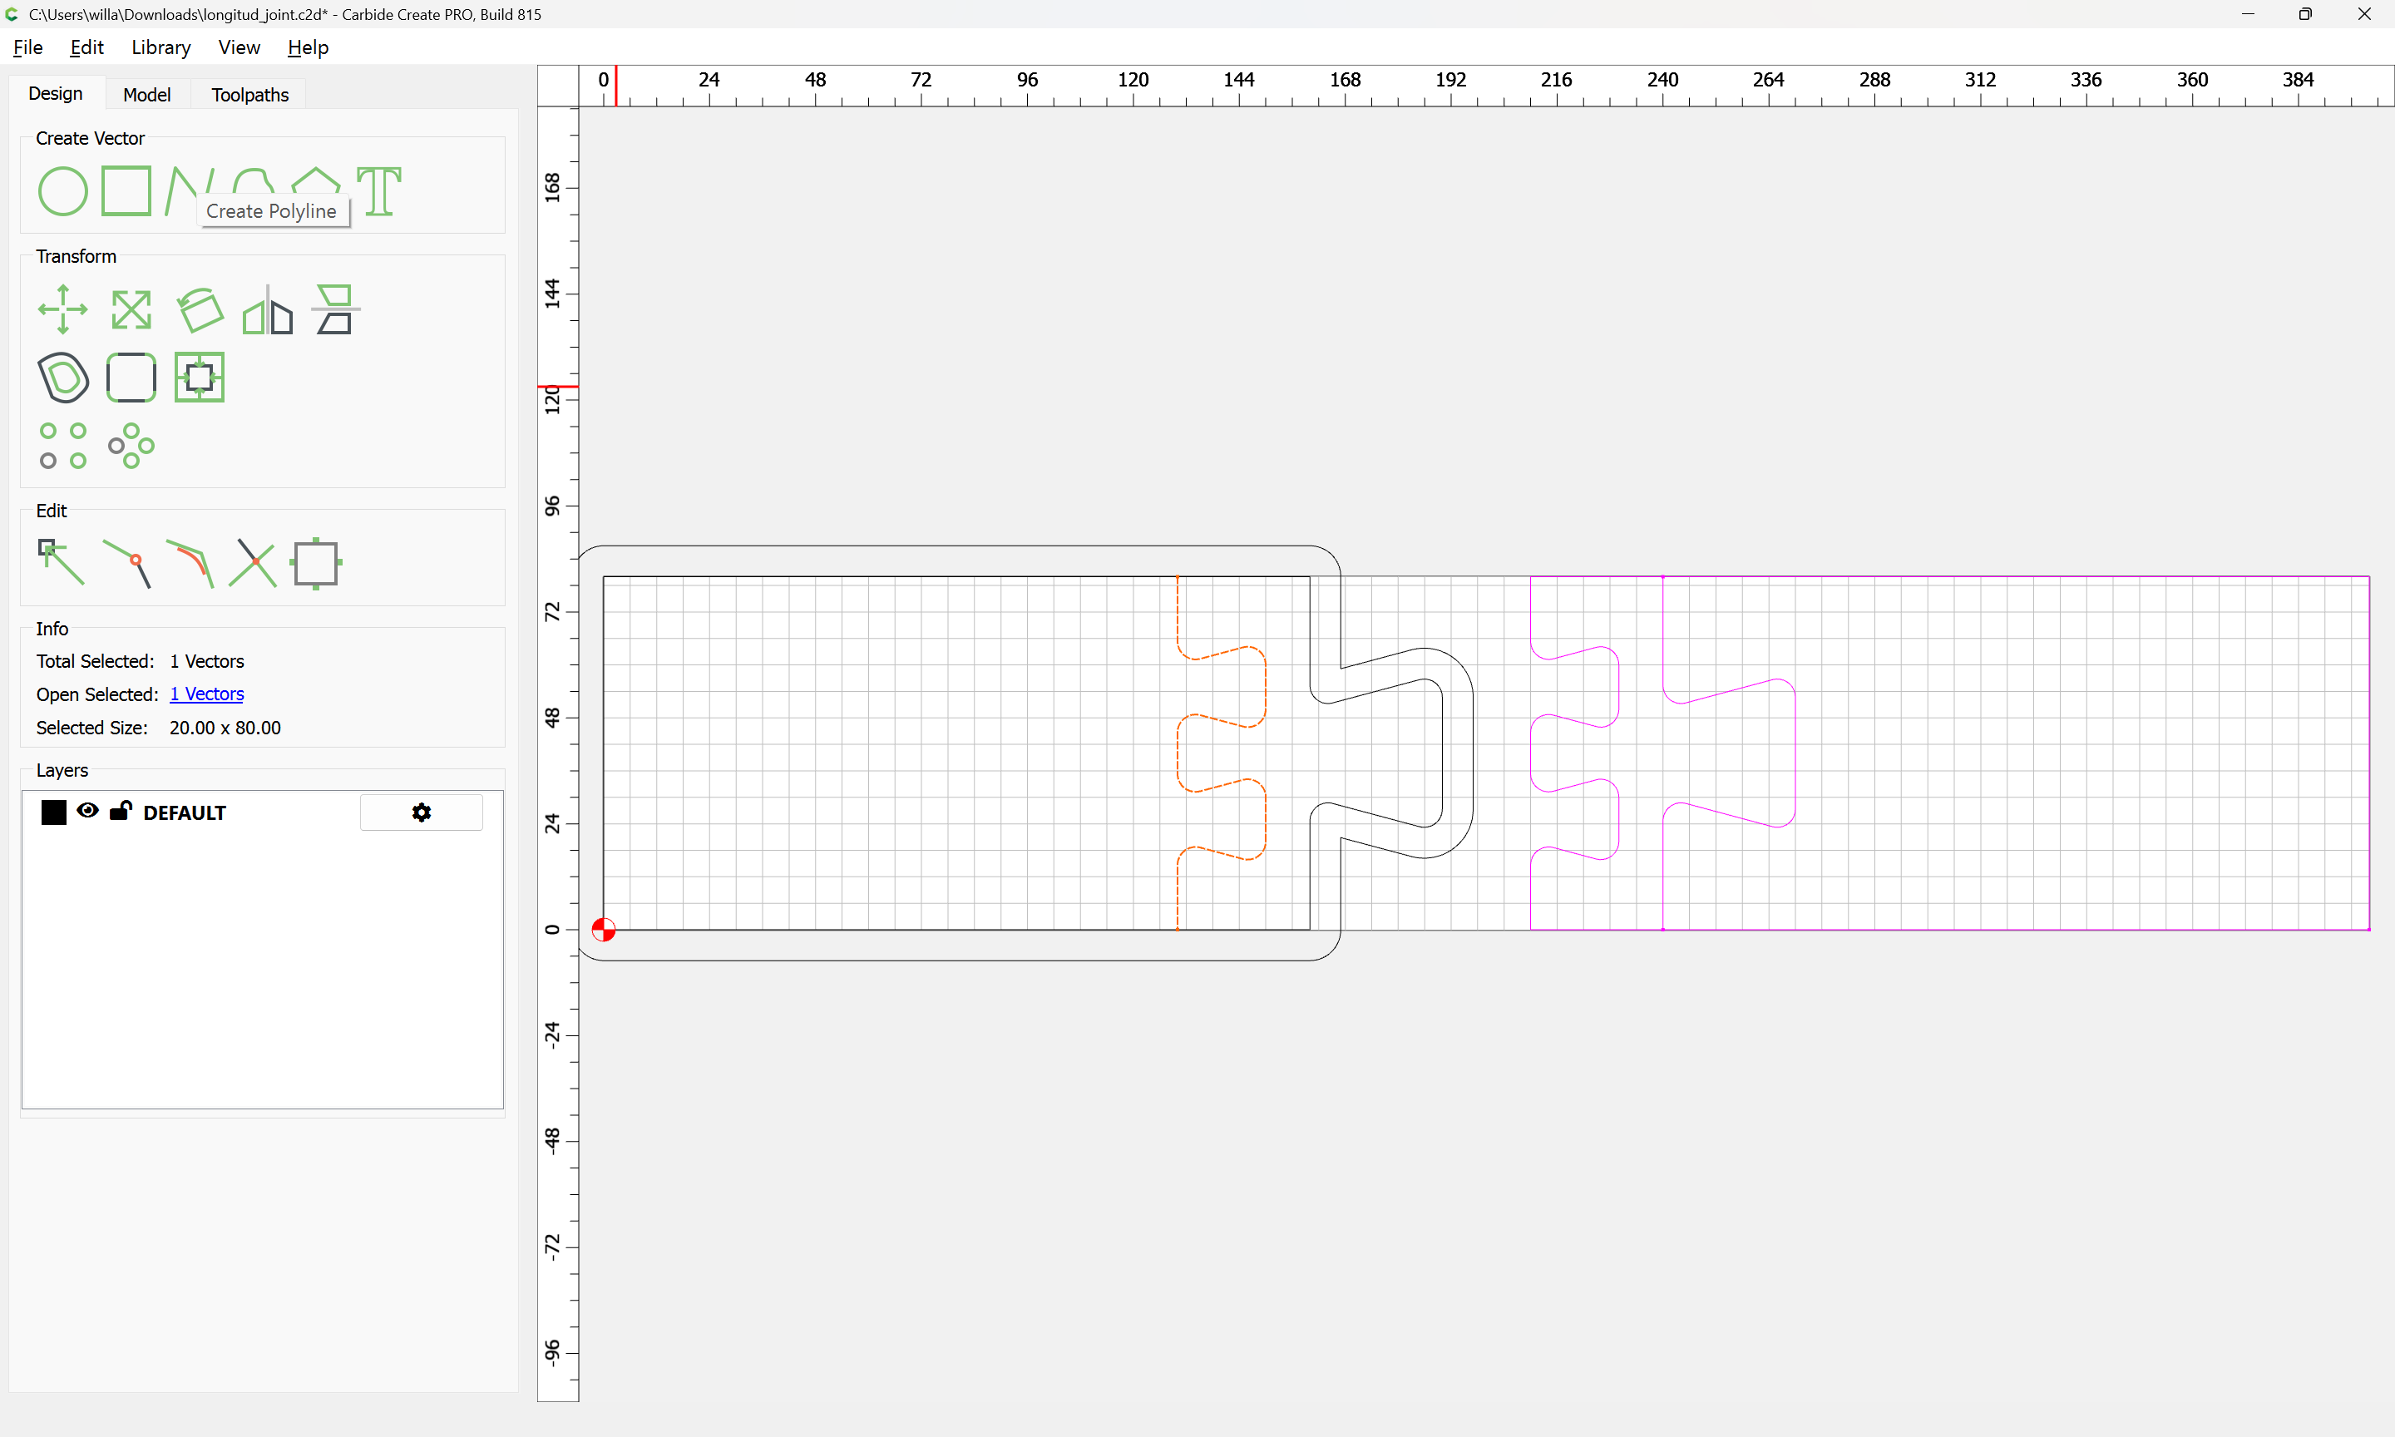This screenshot has height=1437, width=2395.
Task: Open the View menu
Action: (239, 47)
